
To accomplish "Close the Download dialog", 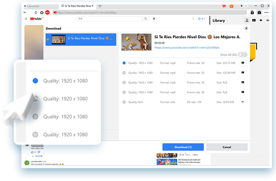I will coord(246,29).
